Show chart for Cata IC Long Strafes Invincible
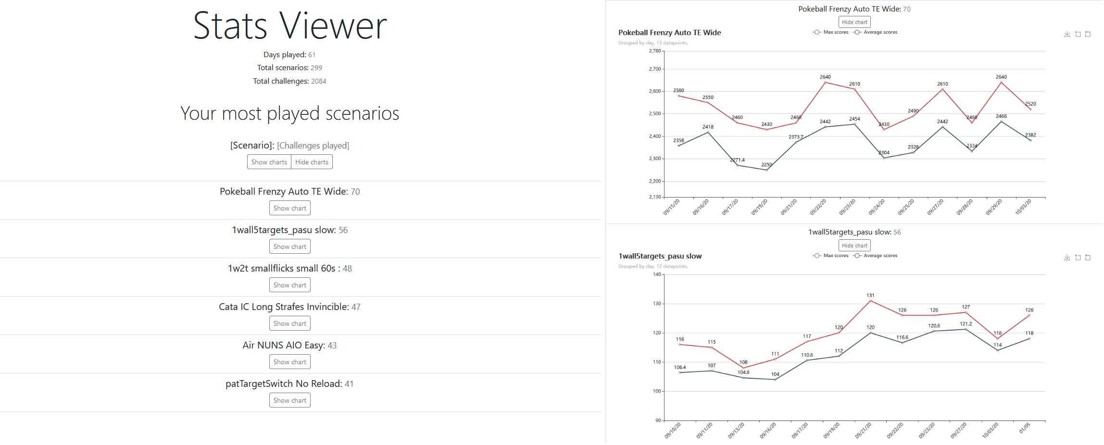This screenshot has height=445, width=1104. point(289,323)
